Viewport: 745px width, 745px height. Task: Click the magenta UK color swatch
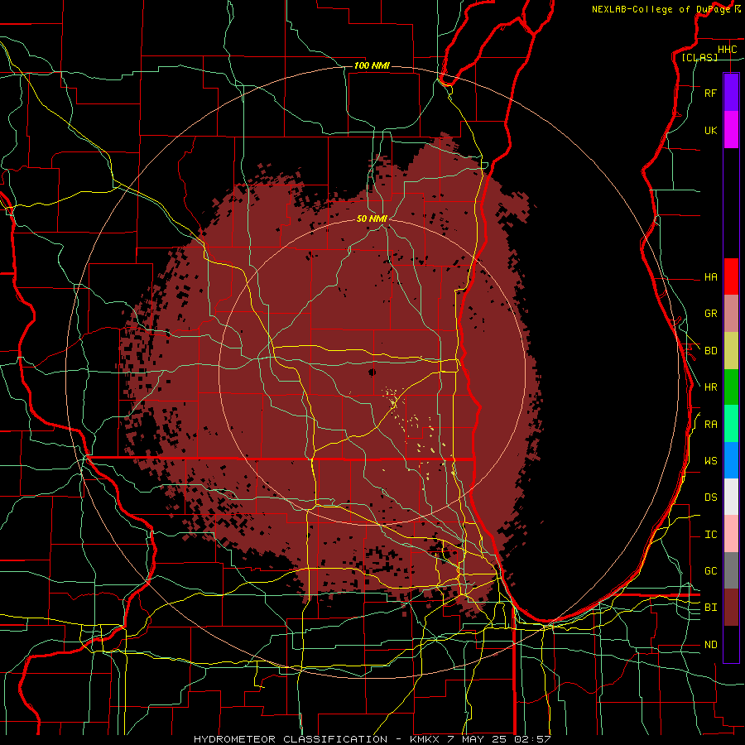pos(731,130)
